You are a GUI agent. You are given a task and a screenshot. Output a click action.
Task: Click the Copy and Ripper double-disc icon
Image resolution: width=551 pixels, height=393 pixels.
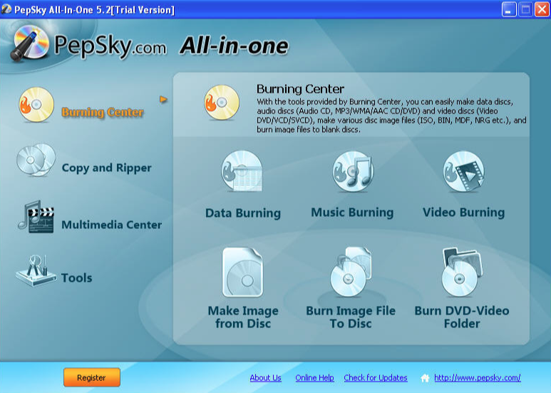[36, 160]
